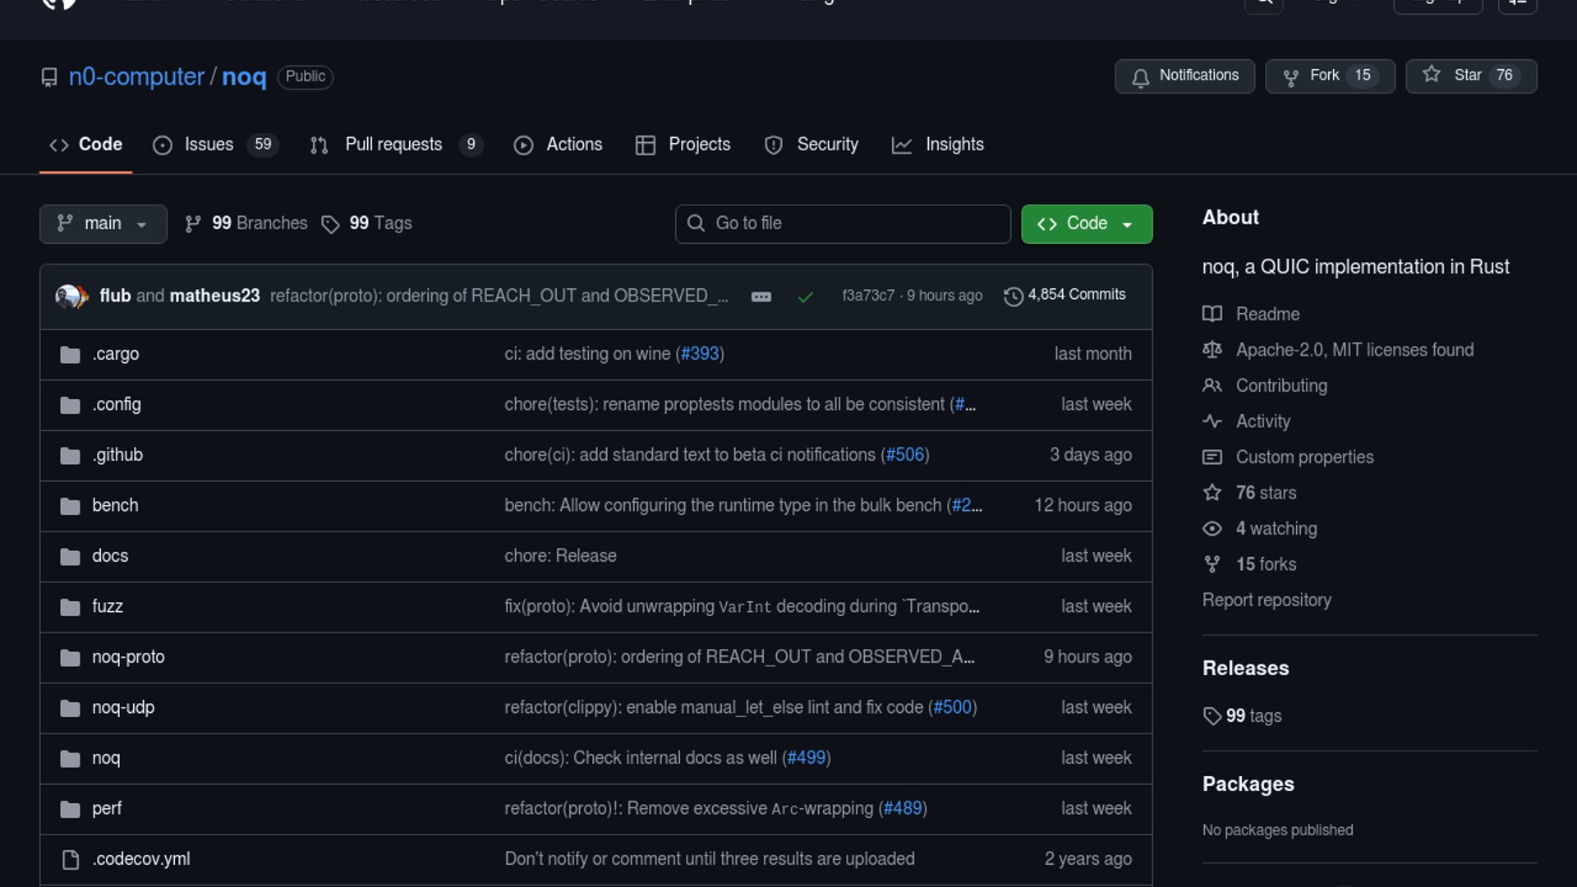Image resolution: width=1577 pixels, height=887 pixels.
Task: Open the Readme link in About
Action: point(1267,314)
